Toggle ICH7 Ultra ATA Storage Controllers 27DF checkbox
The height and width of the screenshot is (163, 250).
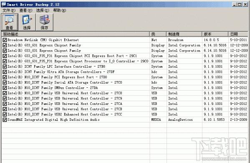pos(5,72)
